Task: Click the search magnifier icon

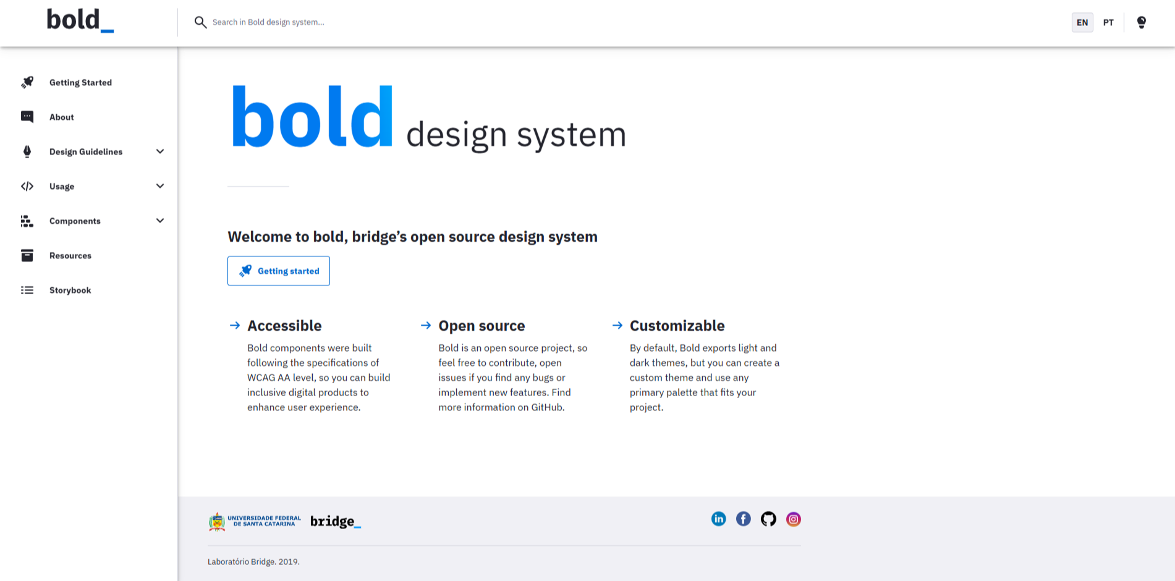Action: click(200, 22)
